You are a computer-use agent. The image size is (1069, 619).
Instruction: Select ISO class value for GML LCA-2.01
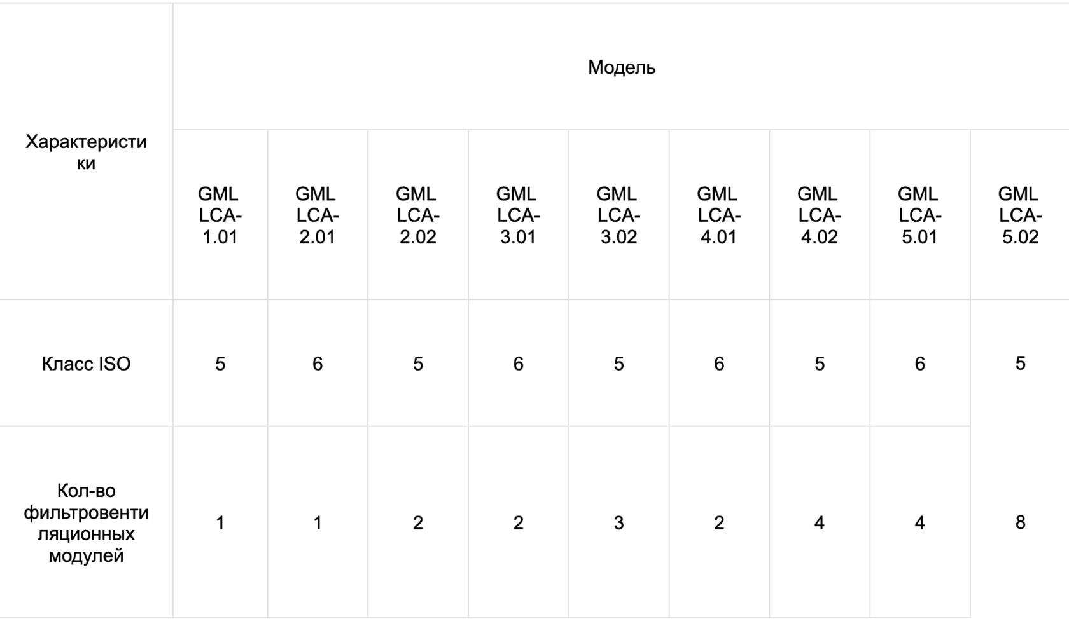pyautogui.click(x=318, y=364)
